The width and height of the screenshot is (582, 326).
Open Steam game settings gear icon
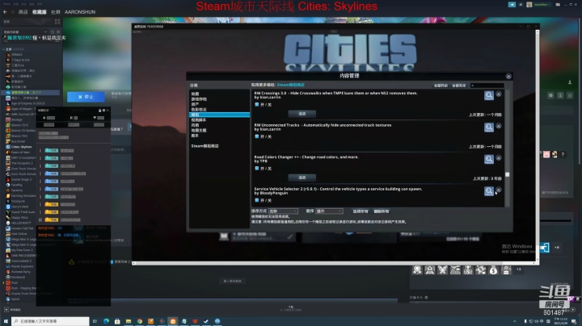pyautogui.click(x=550, y=95)
